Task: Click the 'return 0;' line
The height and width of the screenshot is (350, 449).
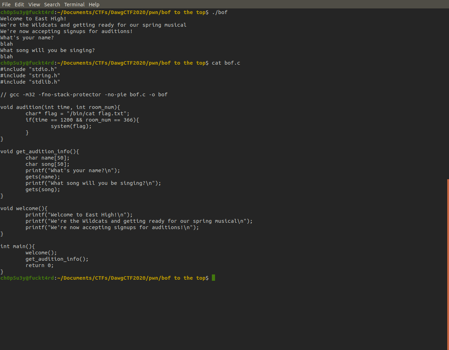Action: tap(40, 265)
